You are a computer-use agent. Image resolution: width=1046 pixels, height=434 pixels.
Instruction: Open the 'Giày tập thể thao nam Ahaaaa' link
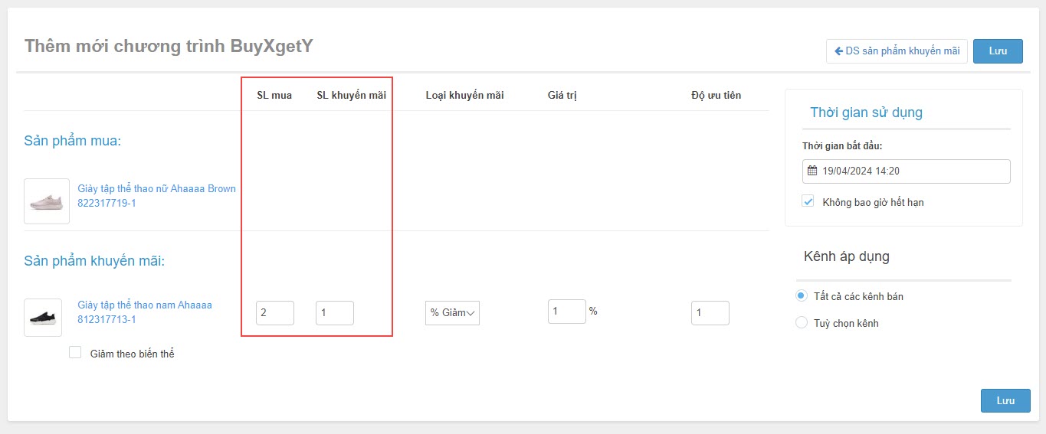coord(144,305)
